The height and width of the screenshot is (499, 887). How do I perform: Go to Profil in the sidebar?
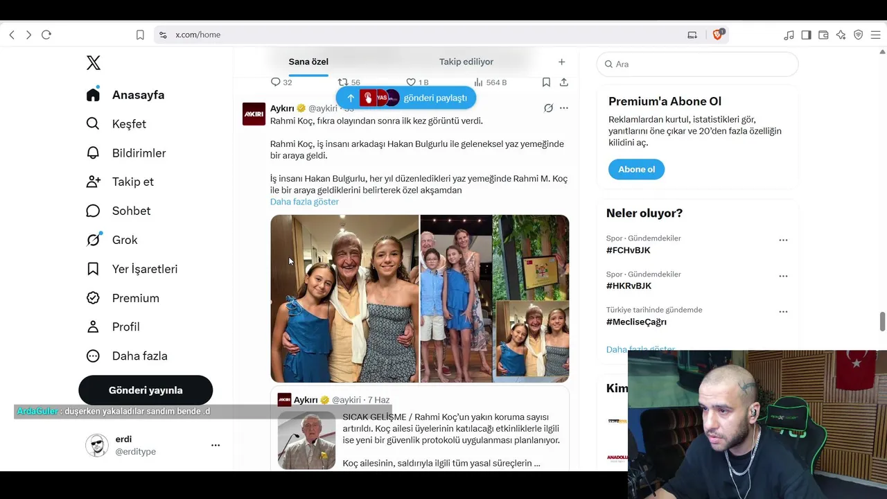pos(113,326)
